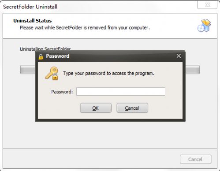
Task: Click the 'Type your password' prompt text
Action: pos(108,73)
